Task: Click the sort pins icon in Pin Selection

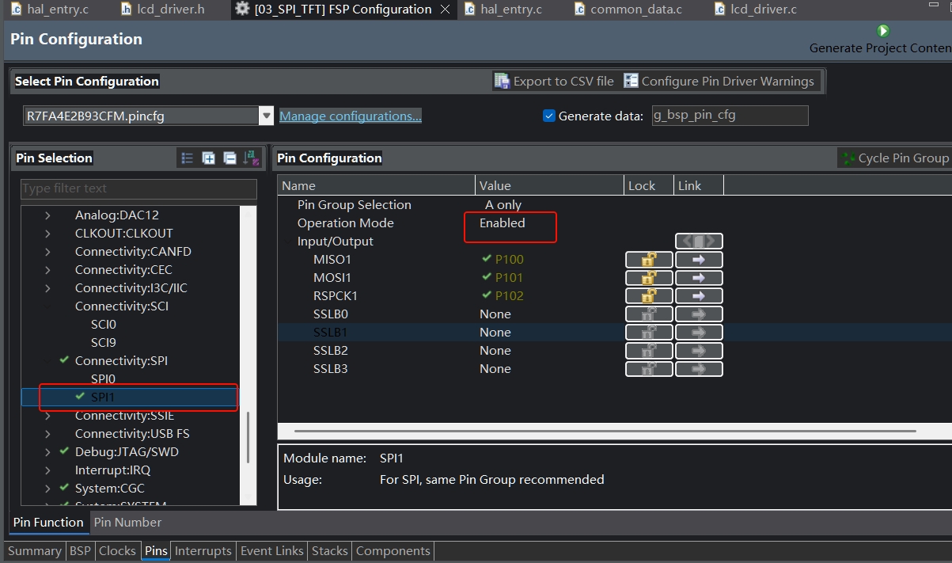Action: [251, 158]
